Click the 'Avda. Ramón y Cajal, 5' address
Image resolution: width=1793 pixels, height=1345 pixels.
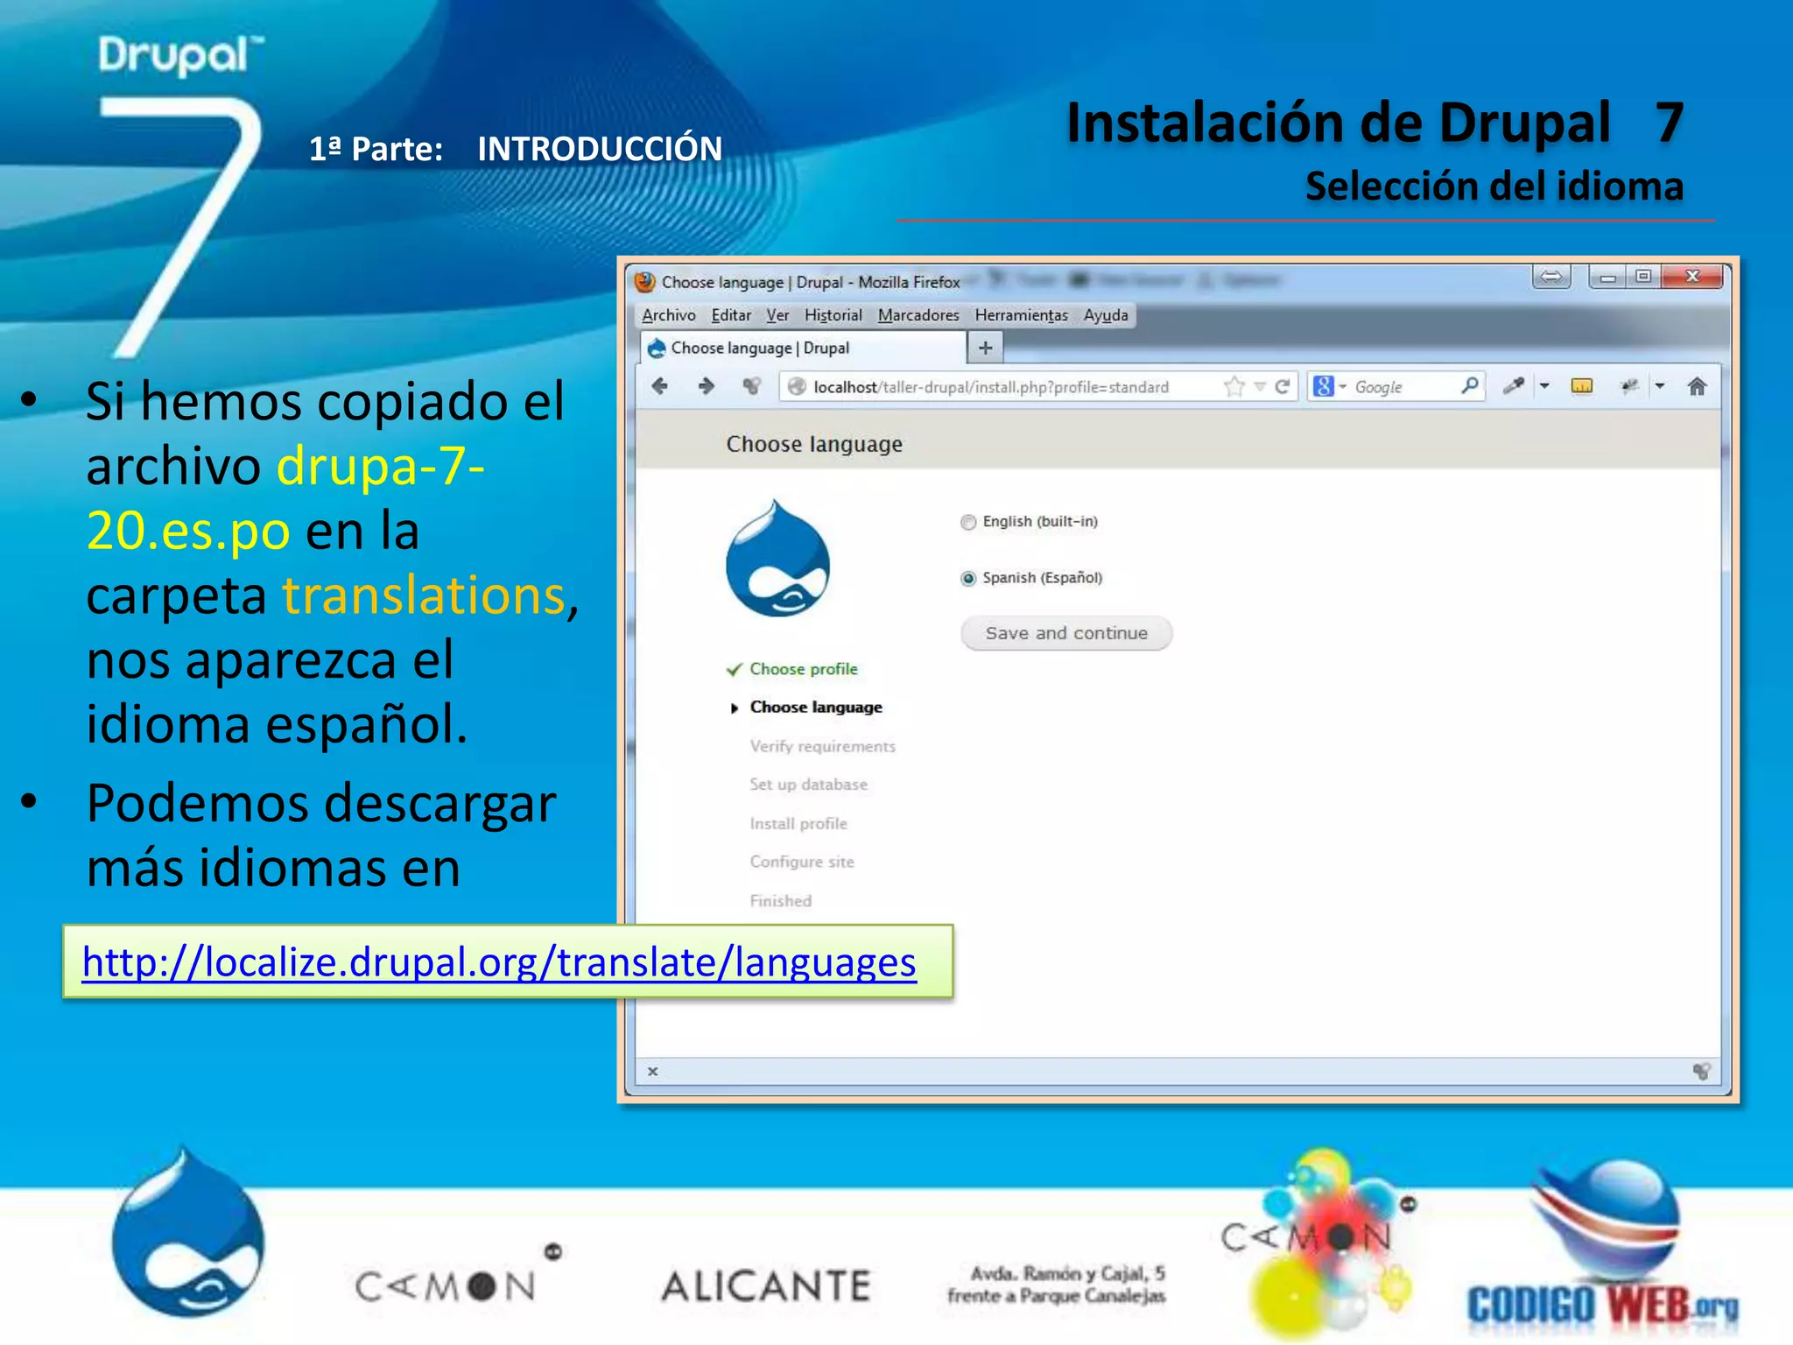(x=1067, y=1273)
